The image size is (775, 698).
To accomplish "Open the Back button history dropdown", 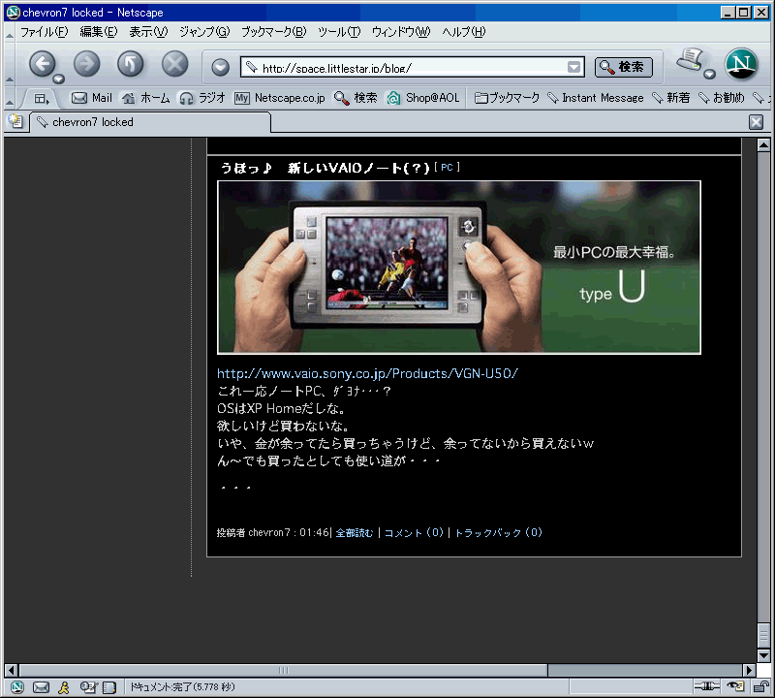I will point(59,79).
